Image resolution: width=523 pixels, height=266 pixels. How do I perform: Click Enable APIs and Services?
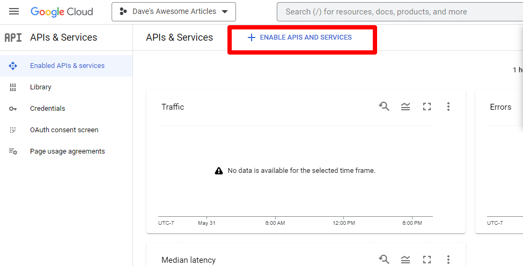pos(299,37)
